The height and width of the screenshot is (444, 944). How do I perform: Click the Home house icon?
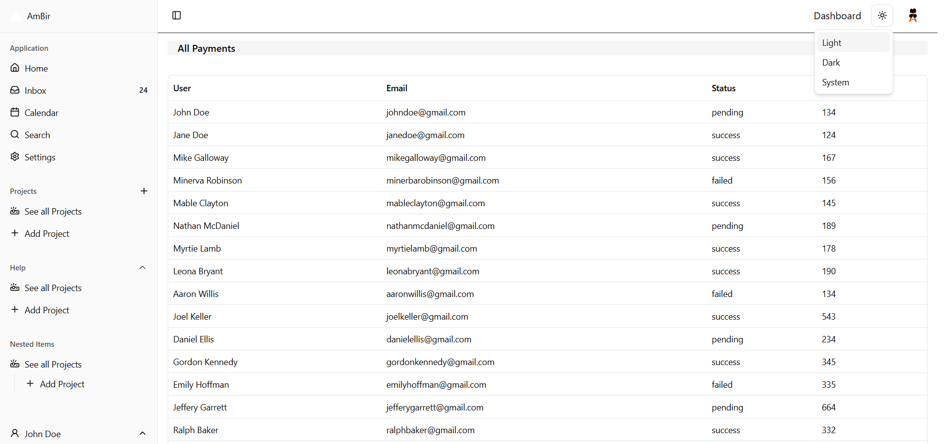coord(15,68)
